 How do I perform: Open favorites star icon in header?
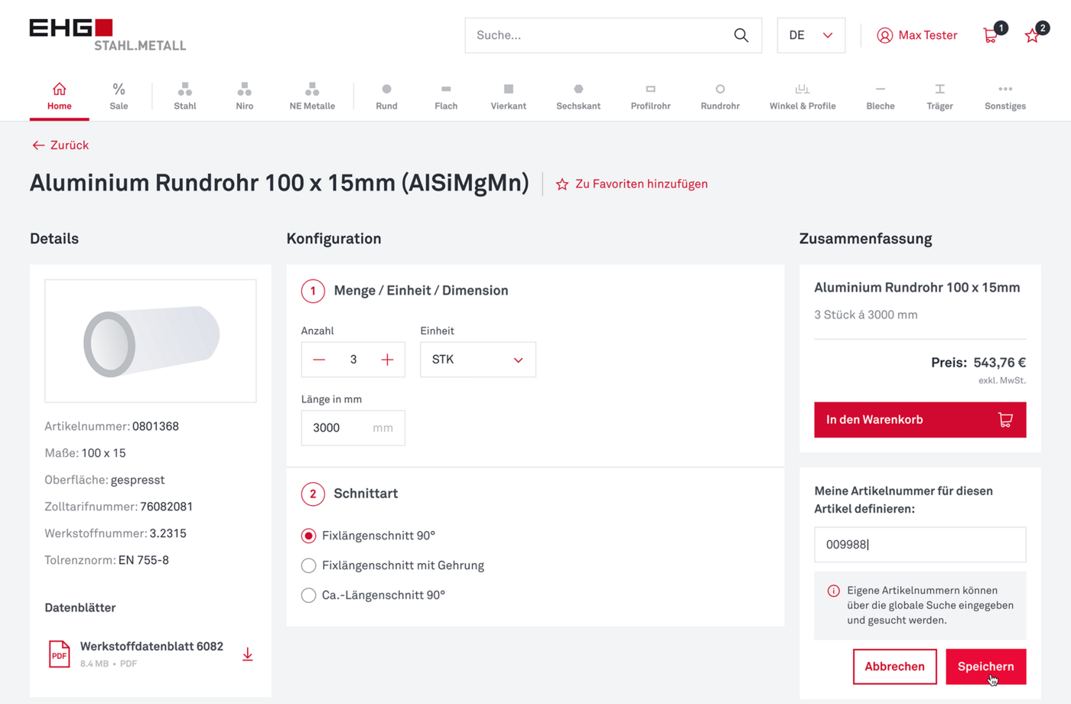point(1032,35)
